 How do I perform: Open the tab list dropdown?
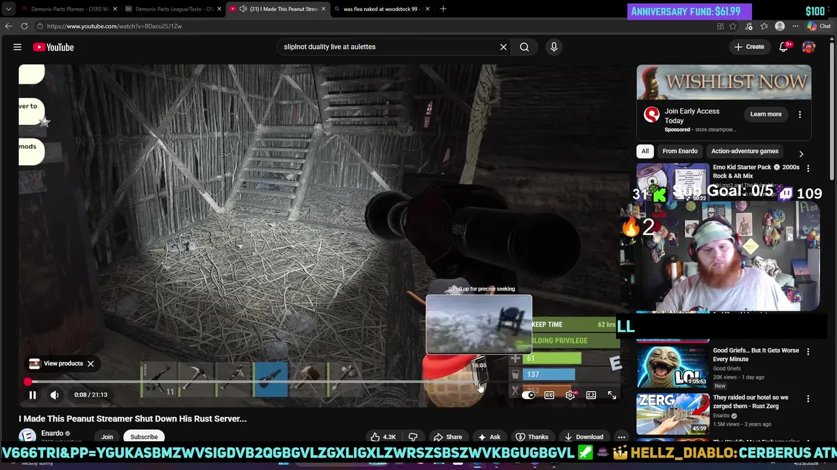tap(8, 9)
